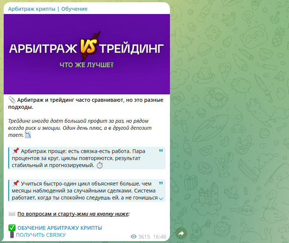Image resolution: width=289 pixels, height=243 pixels.
Task: Click the italic paragraph starting 'Трейдинг иногда даёт'
Action: 80,128
